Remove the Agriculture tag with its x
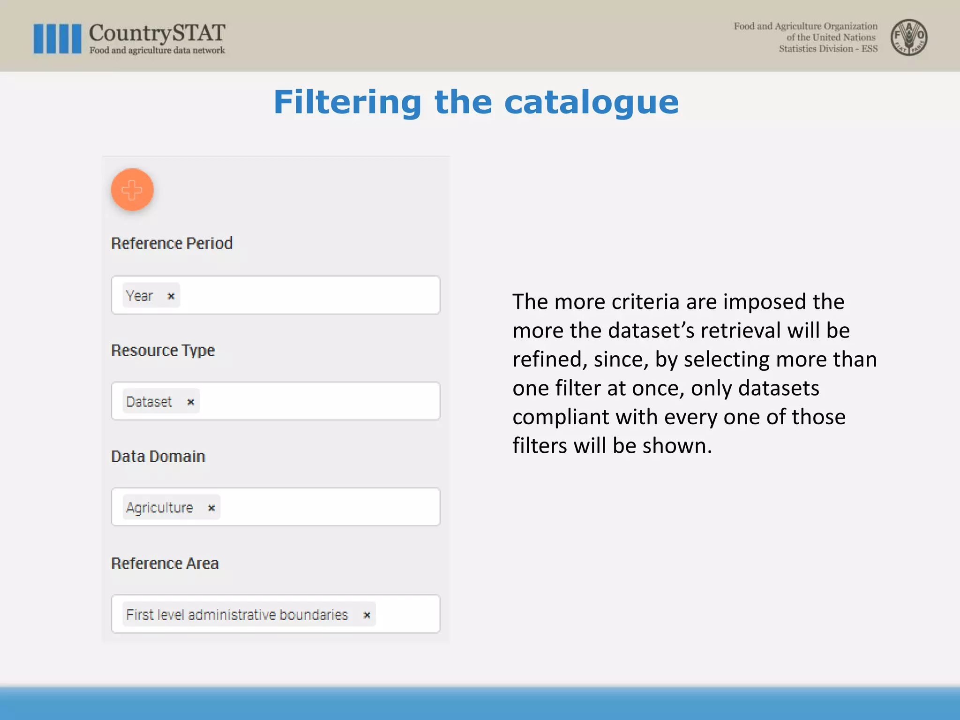 point(211,508)
